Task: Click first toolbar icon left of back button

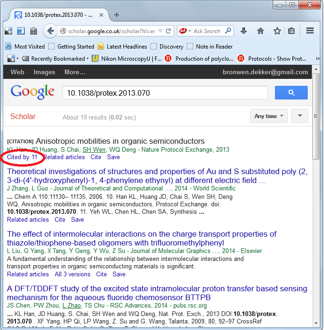Action: (x=8, y=31)
